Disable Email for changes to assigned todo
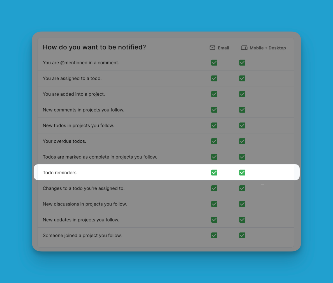Image resolution: width=333 pixels, height=283 pixels. point(214,188)
